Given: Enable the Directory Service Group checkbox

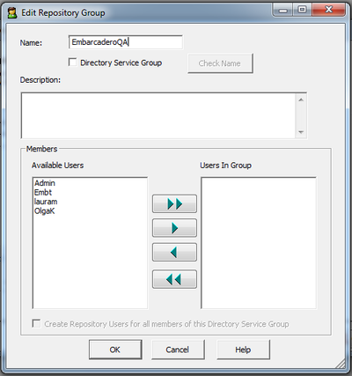Looking at the screenshot, I should point(72,63).
